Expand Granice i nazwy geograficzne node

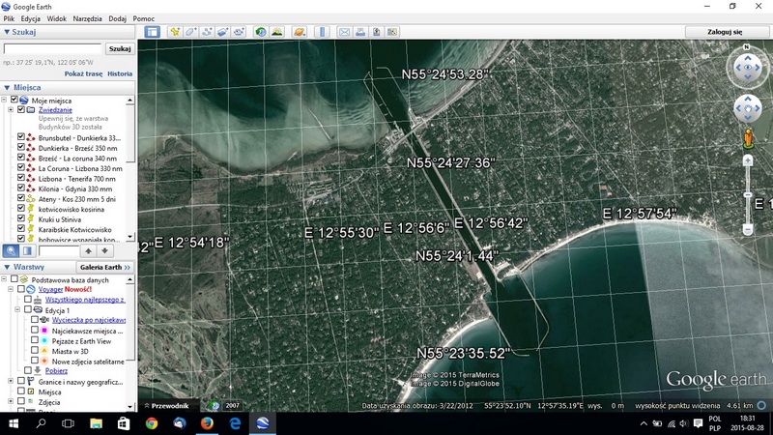pos(11,381)
